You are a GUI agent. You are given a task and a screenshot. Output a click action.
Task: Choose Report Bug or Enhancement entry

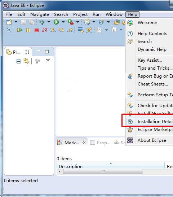(150, 76)
